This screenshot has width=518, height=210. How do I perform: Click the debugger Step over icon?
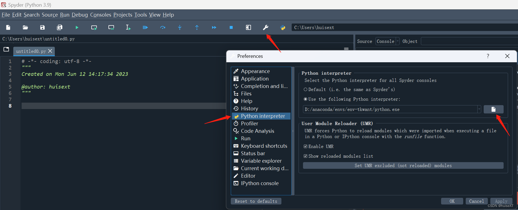(163, 27)
